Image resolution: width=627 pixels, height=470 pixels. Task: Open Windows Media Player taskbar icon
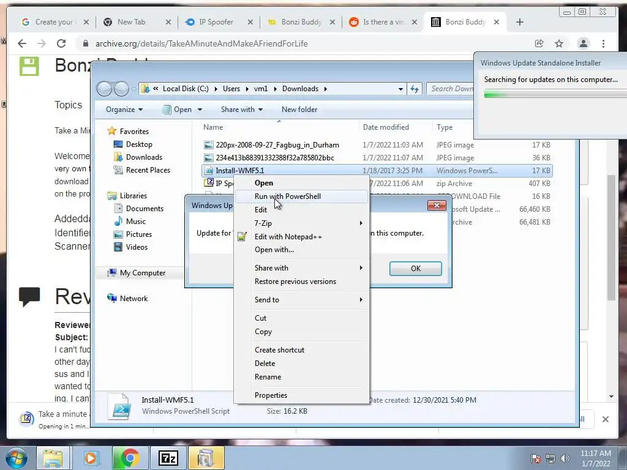91,458
